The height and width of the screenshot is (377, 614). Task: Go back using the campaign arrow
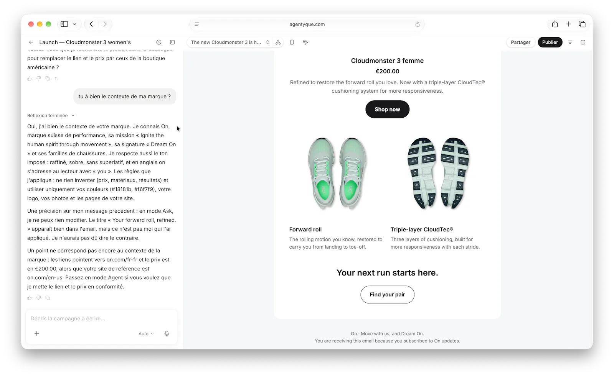tap(31, 42)
